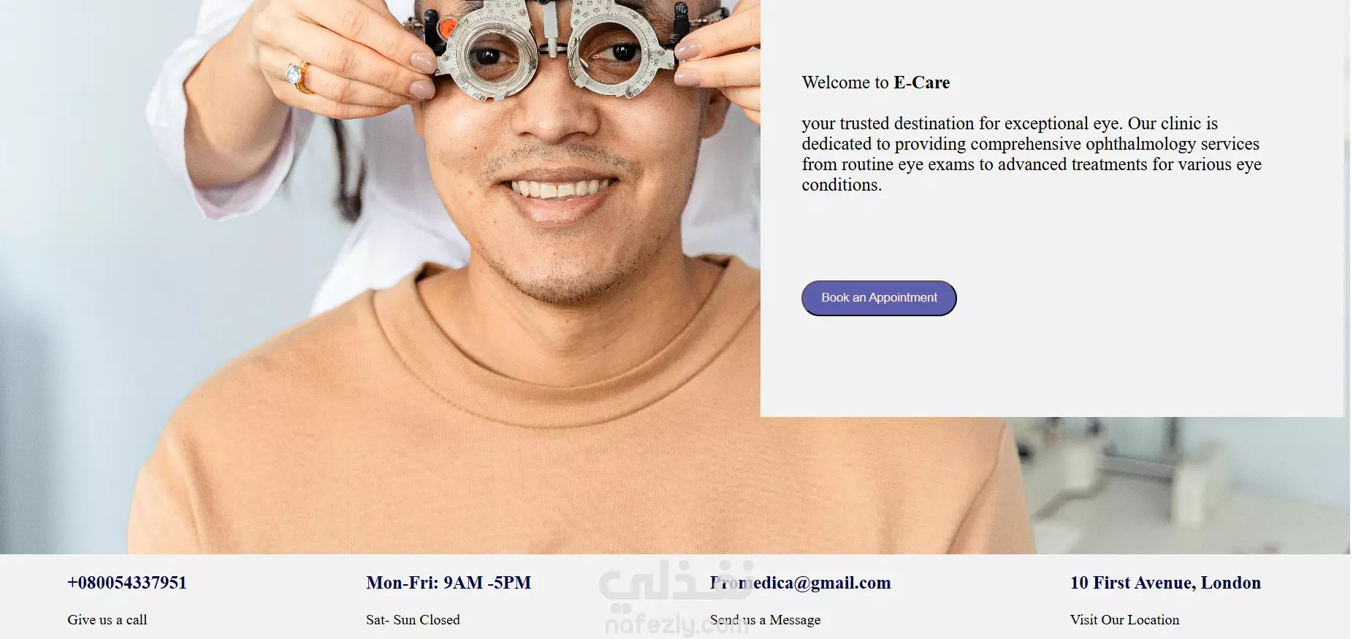Click the 'Welcome to E-Care' heading
The image size is (1353, 639).
pos(876,83)
